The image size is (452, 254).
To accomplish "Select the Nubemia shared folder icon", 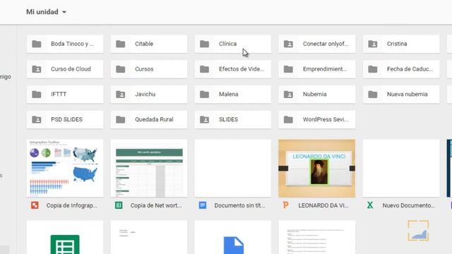I will (288, 94).
